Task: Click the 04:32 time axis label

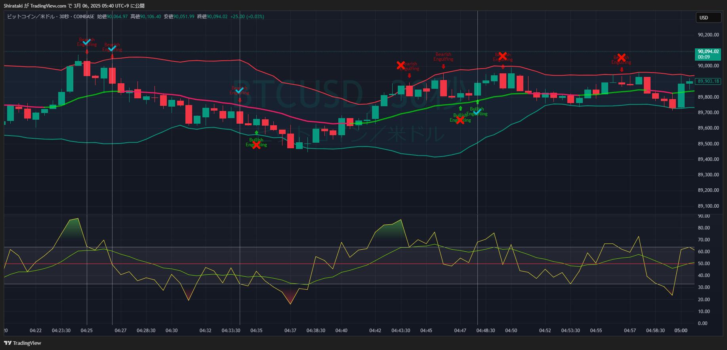Action: (x=205, y=331)
